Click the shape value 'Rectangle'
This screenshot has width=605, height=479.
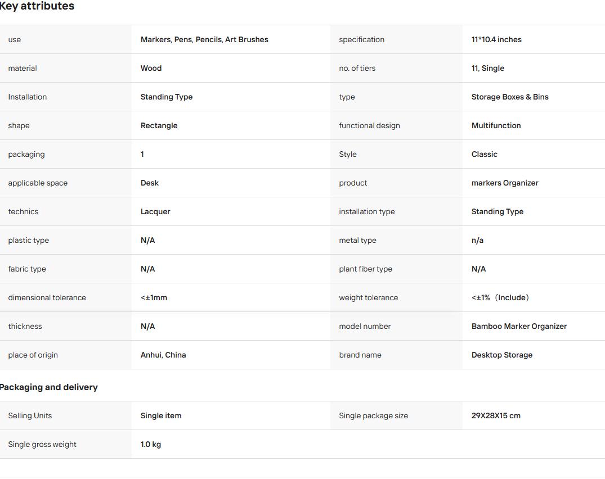point(159,125)
